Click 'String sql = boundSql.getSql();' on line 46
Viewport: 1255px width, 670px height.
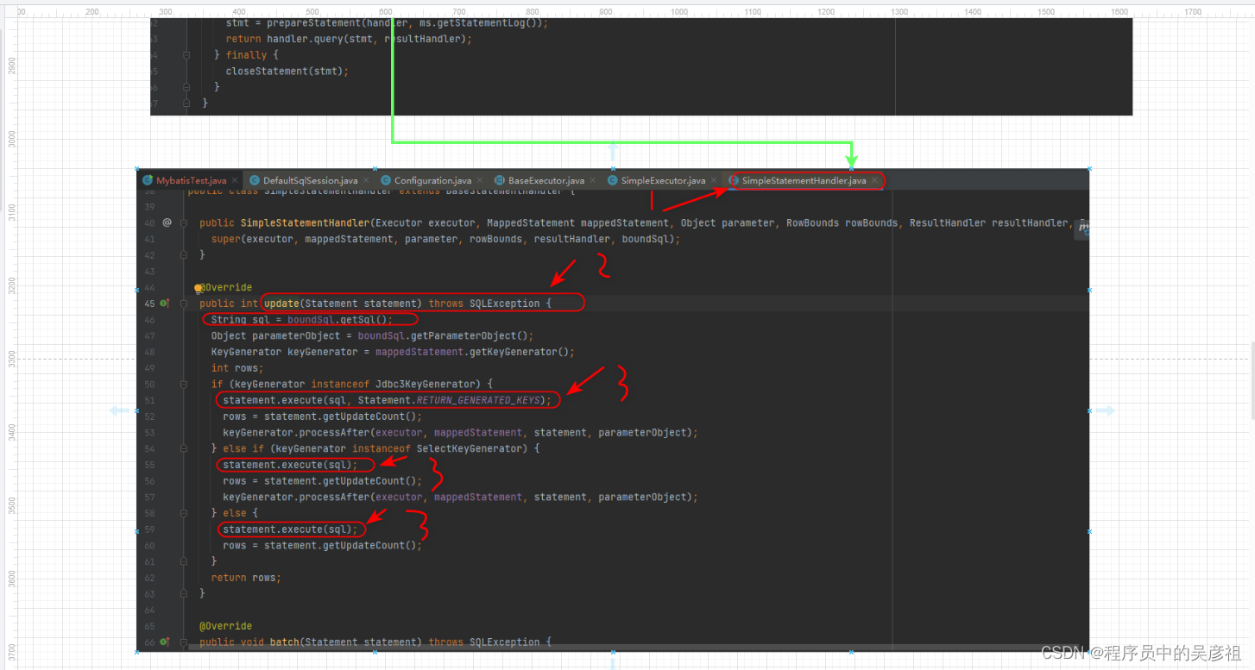tap(301, 320)
